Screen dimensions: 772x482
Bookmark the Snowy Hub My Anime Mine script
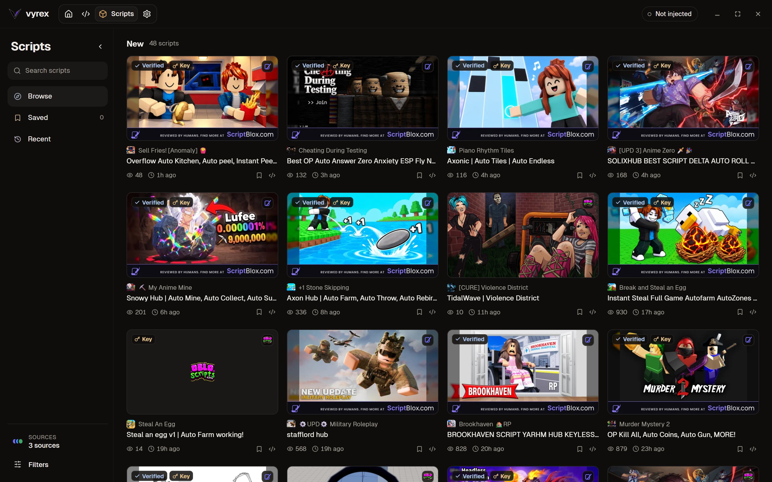pos(259,312)
